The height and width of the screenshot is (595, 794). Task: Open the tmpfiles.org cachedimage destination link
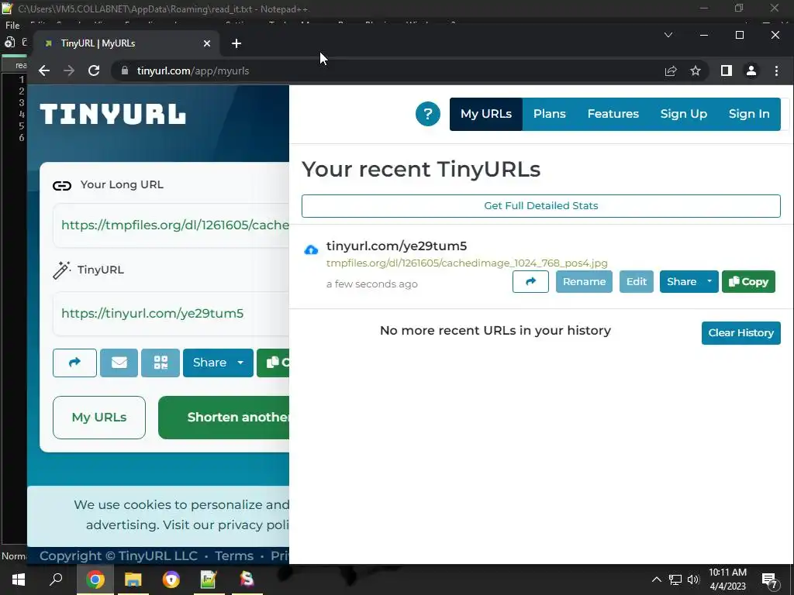click(467, 263)
